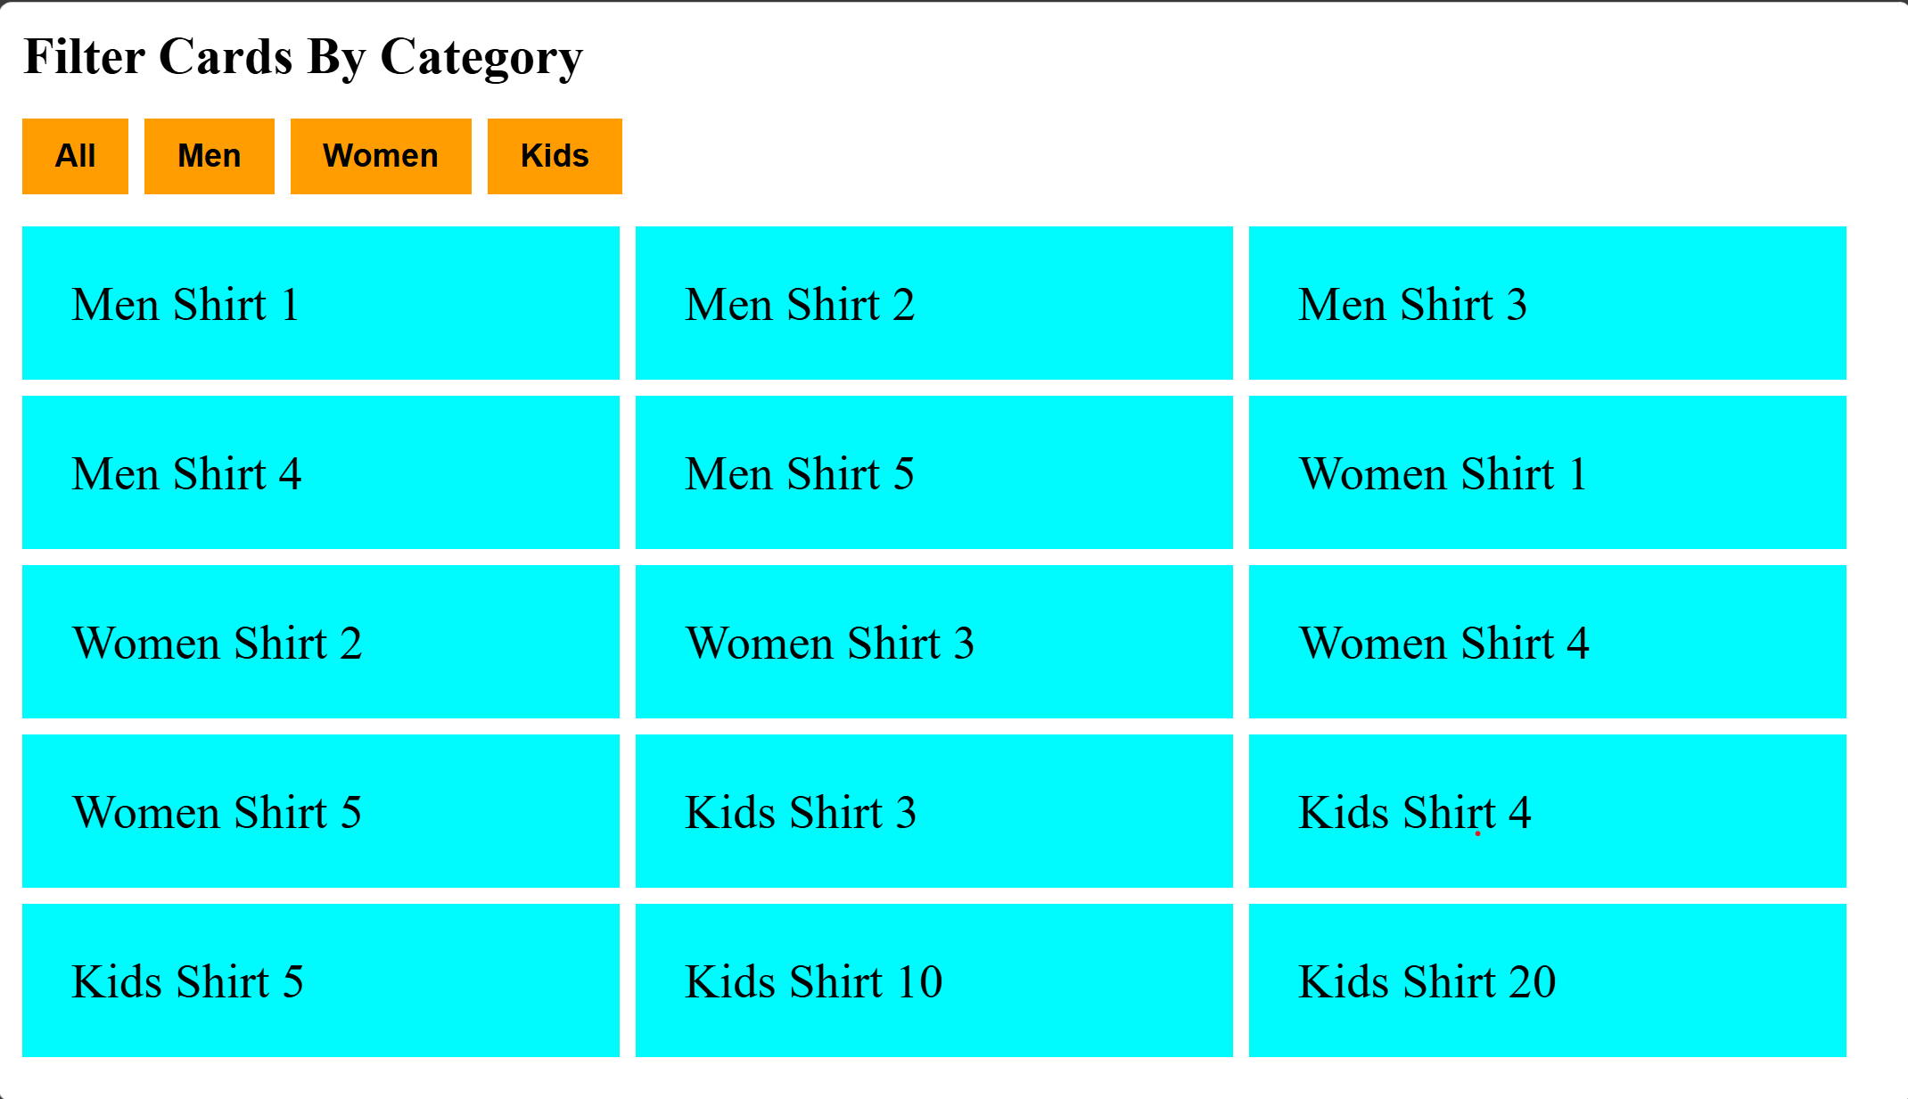Click the All filter button

[x=75, y=156]
